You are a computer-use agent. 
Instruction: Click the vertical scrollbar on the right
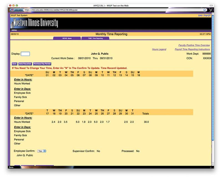pyautogui.click(x=213, y=83)
